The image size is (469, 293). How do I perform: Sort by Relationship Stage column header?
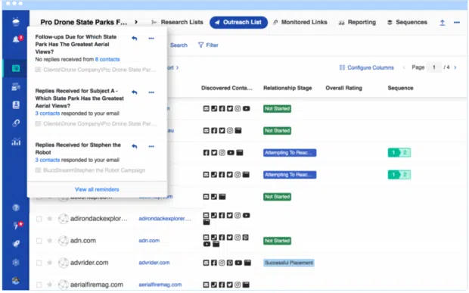coord(287,88)
